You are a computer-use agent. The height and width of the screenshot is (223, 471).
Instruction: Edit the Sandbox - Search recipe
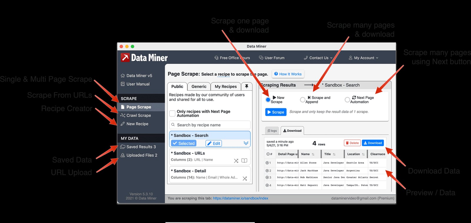point(214,143)
